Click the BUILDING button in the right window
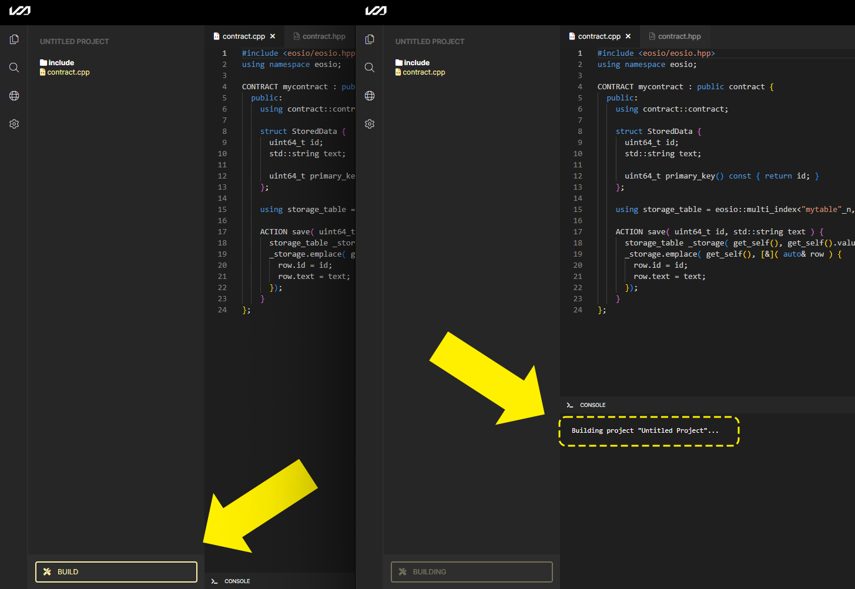Image resolution: width=855 pixels, height=589 pixels. pos(471,571)
